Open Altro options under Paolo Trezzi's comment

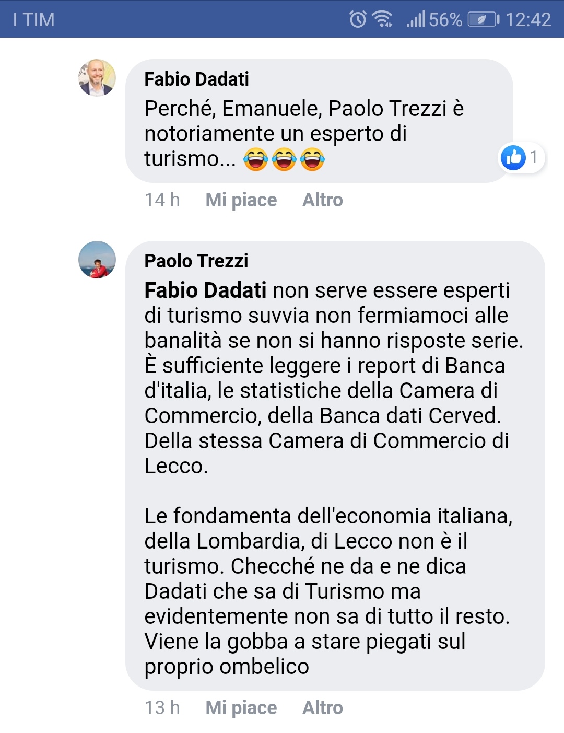(x=323, y=708)
